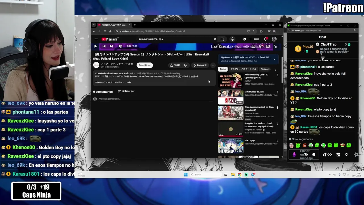The image size is (364, 205).
Task: Open File Explorer from the taskbar
Action: [x=233, y=175]
